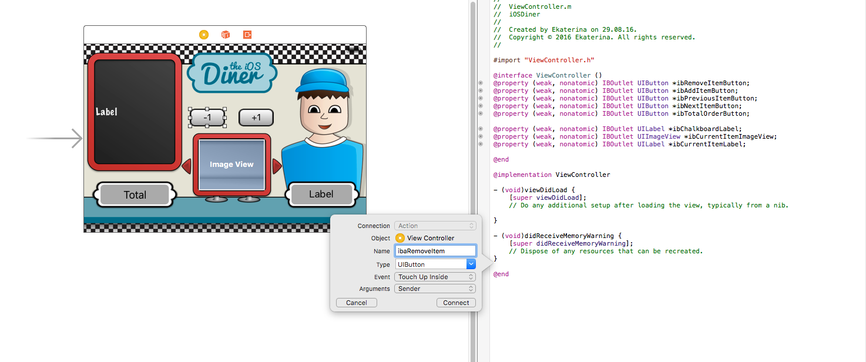The width and height of the screenshot is (866, 362).
Task: Click the Connect button in popover
Action: (x=457, y=303)
